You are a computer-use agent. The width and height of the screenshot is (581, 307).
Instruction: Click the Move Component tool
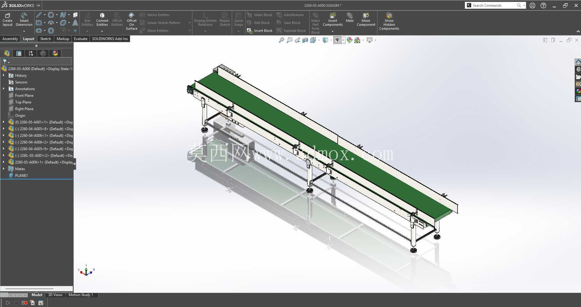366,19
